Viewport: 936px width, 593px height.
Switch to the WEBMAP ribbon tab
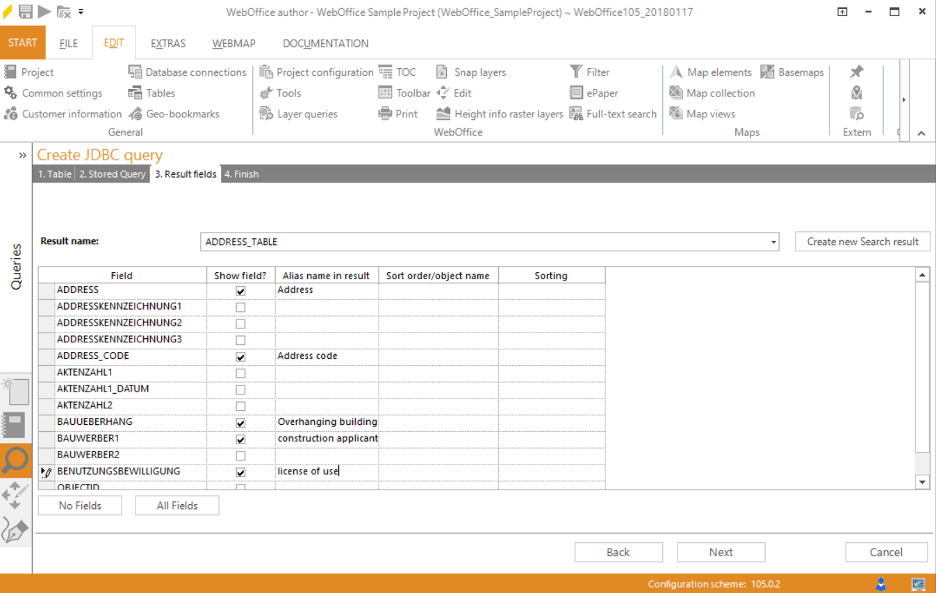[x=233, y=43]
